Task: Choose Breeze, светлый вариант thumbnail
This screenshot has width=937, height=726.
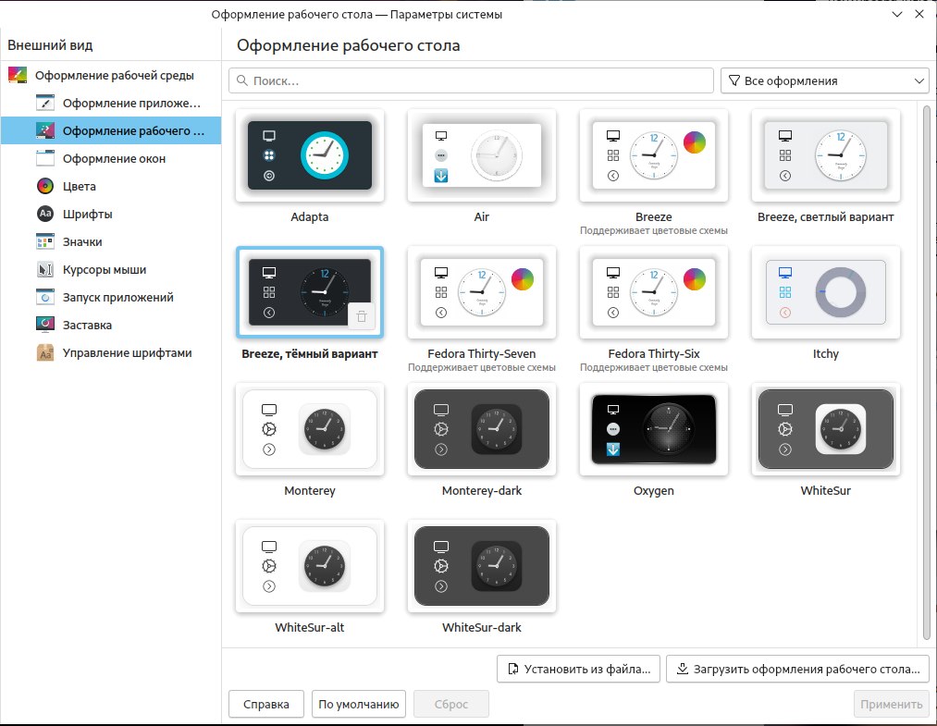Action: click(826, 155)
